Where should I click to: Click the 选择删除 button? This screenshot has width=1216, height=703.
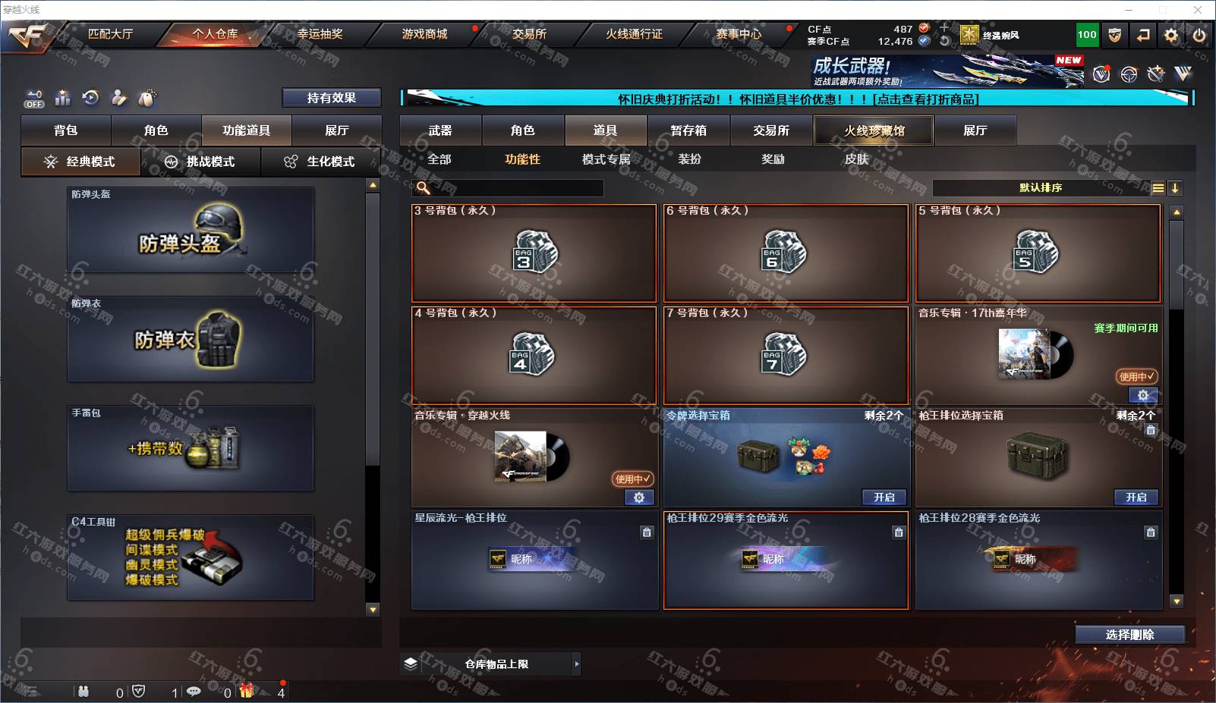pos(1129,635)
